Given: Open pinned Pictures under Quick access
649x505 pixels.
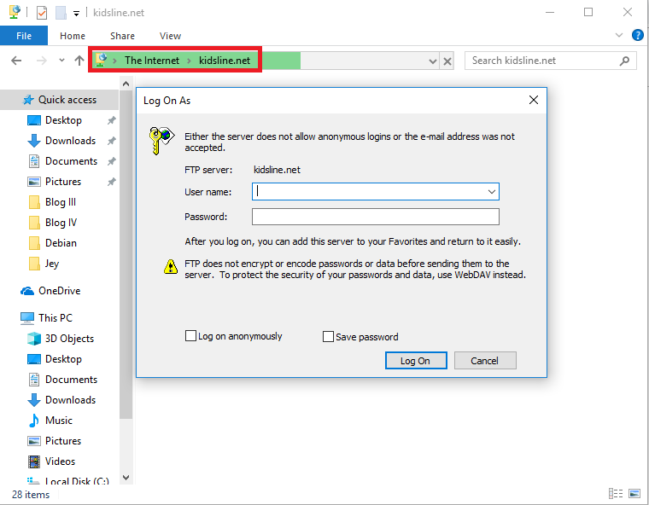Looking at the screenshot, I should pyautogui.click(x=63, y=182).
